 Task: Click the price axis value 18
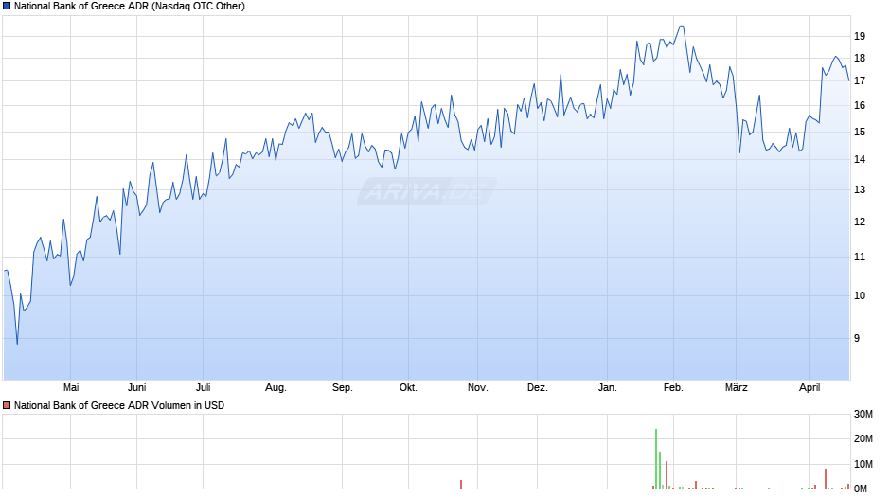coord(860,59)
